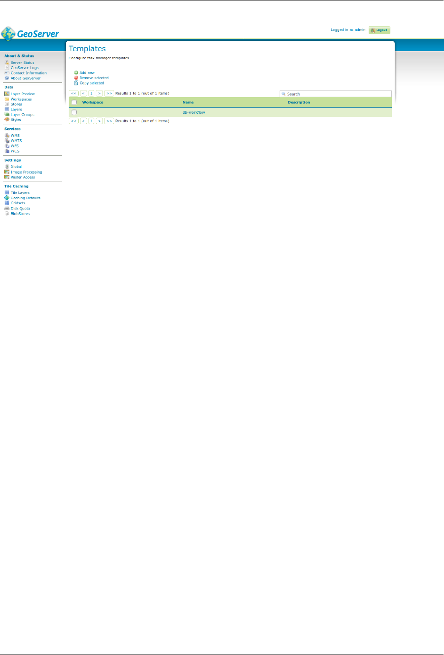
Task: Click the red Remove selected icon
Action: pos(76,78)
